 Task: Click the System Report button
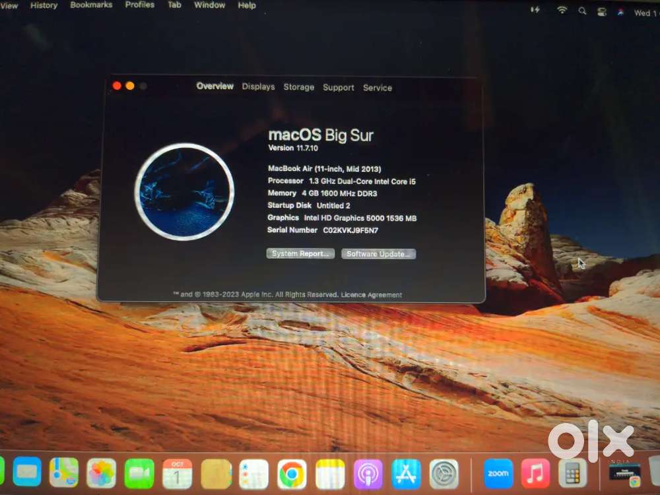(300, 253)
